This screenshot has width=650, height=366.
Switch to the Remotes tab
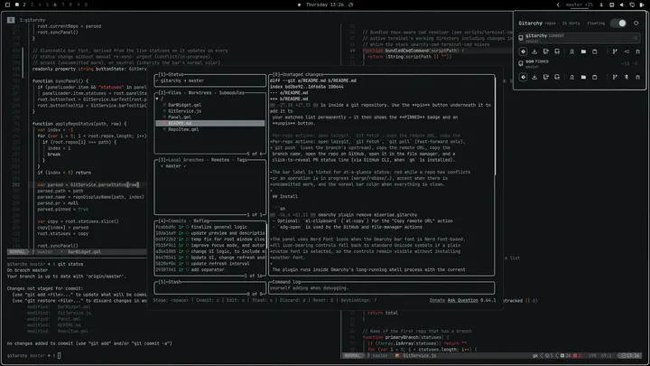(x=220, y=160)
